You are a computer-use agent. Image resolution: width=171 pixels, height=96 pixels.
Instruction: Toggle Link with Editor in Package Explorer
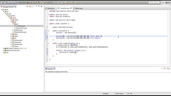pos(30,6)
